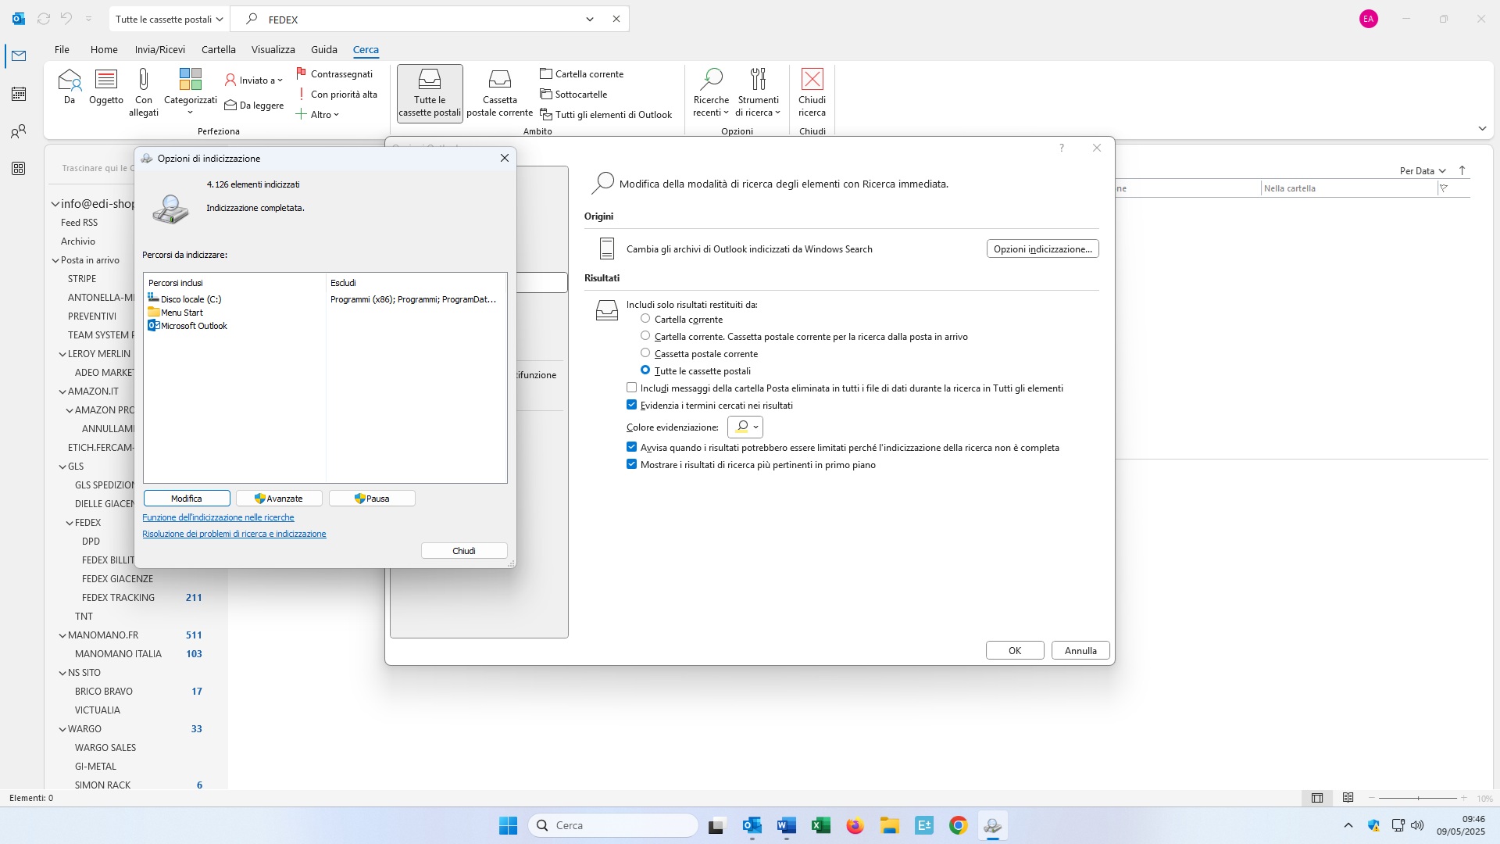Switch to the reading view icon in the status bar
The height and width of the screenshot is (844, 1500).
tap(1348, 798)
